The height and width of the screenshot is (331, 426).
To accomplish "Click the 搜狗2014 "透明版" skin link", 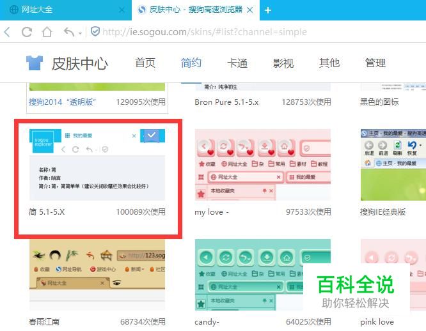I will click(x=63, y=102).
